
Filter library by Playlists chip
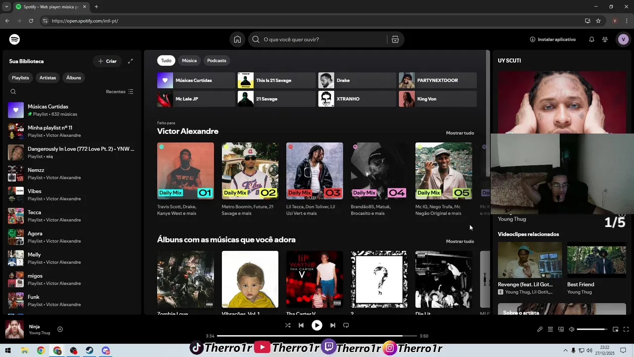click(20, 78)
